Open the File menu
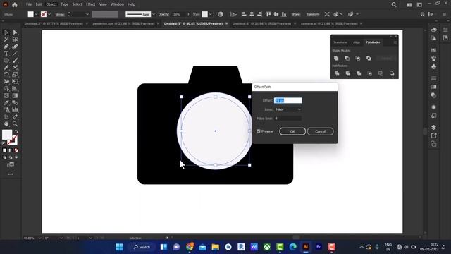451x254 pixels. pos(29,4)
